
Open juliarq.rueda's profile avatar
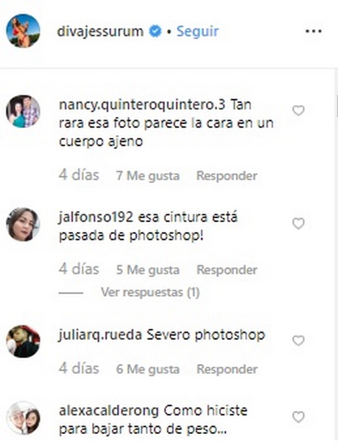click(23, 341)
